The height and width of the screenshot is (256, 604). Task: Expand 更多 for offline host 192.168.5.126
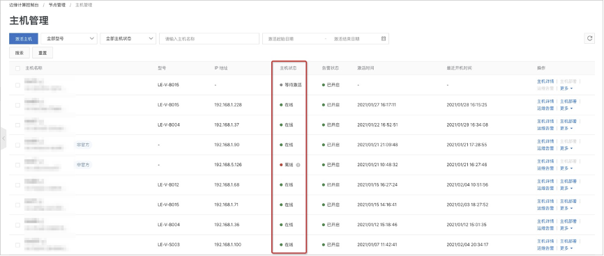click(x=566, y=168)
